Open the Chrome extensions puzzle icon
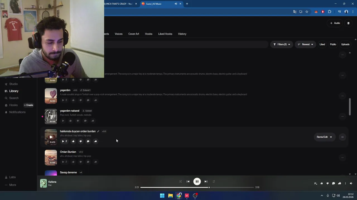Screen dimensions: 357x200 click(329, 12)
